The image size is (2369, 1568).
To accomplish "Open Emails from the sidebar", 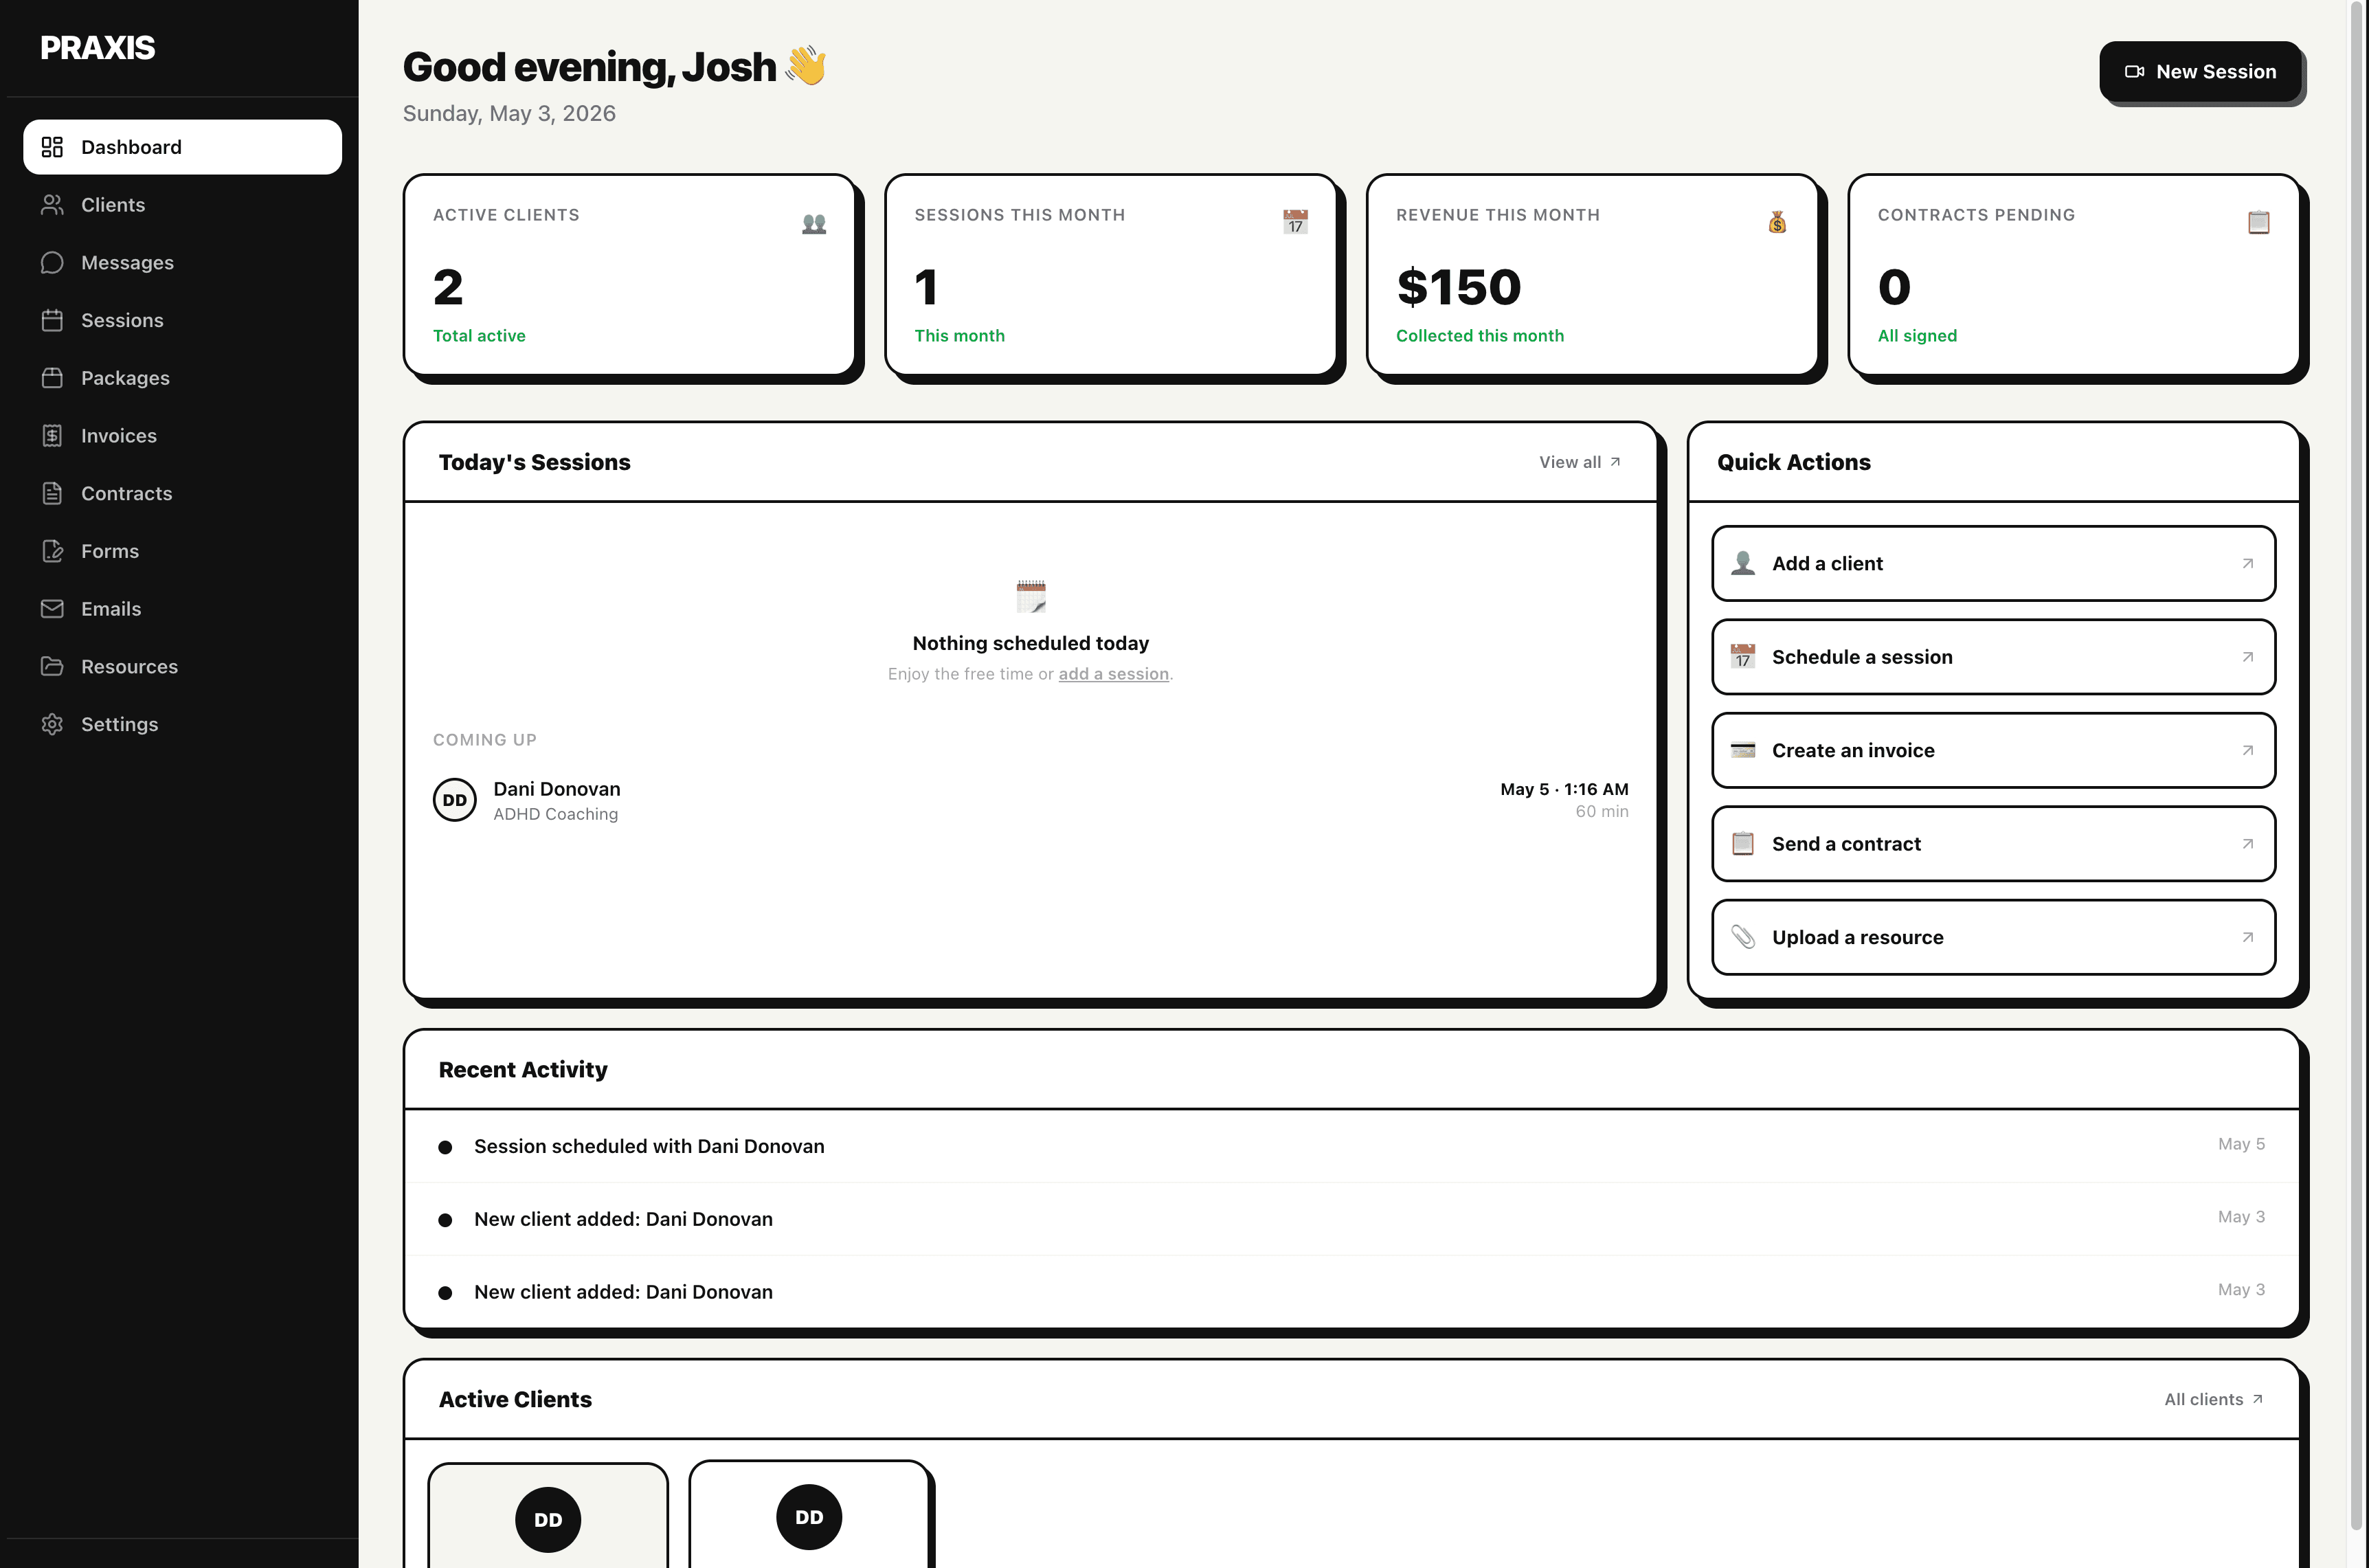I will (x=182, y=609).
